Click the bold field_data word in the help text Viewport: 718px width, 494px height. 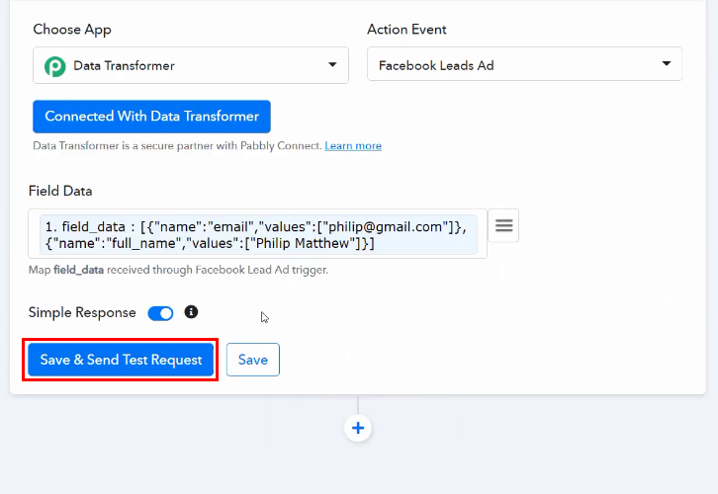[78, 270]
